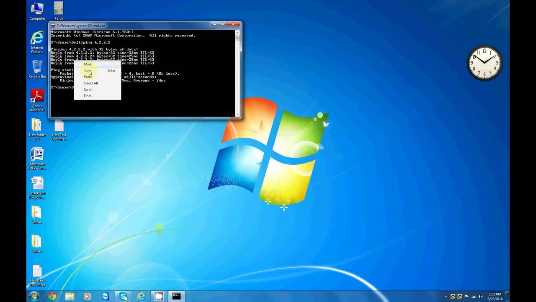Select the Adobe Reader XI shortcut
Image resolution: width=536 pixels, height=302 pixels.
(37, 100)
